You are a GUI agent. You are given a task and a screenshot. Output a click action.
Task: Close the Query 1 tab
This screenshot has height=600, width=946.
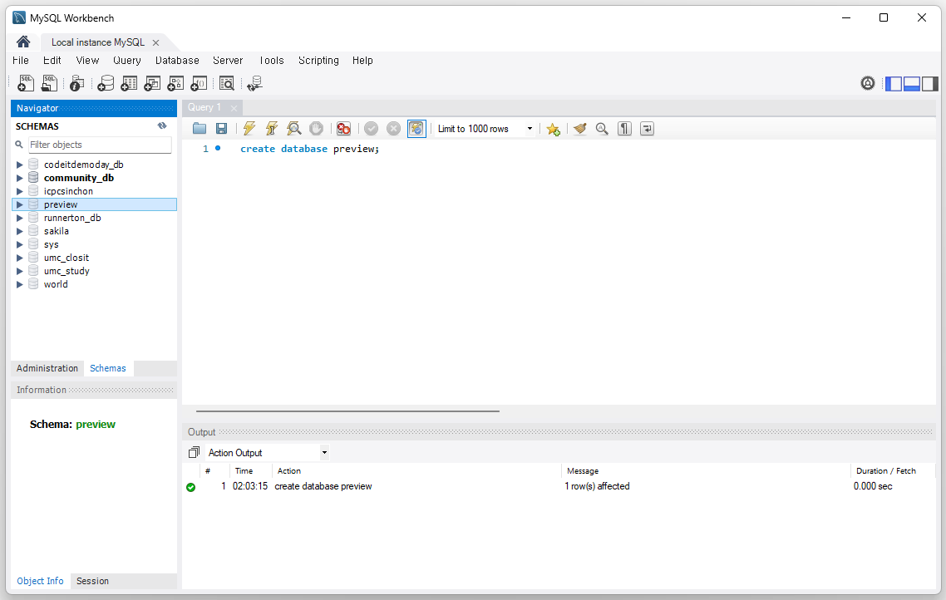coord(234,108)
